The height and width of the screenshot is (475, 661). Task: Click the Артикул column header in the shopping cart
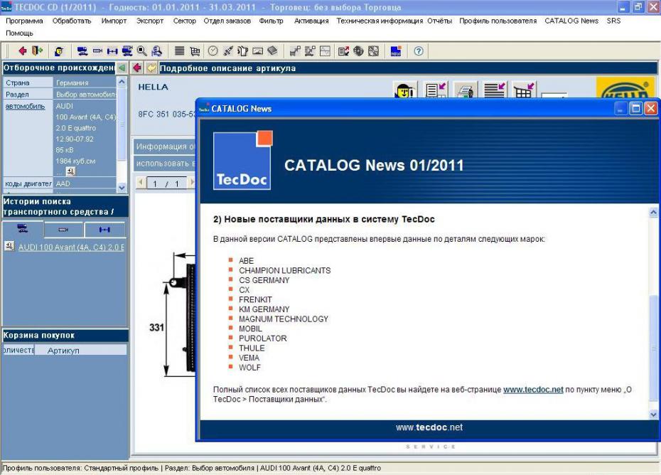point(80,350)
